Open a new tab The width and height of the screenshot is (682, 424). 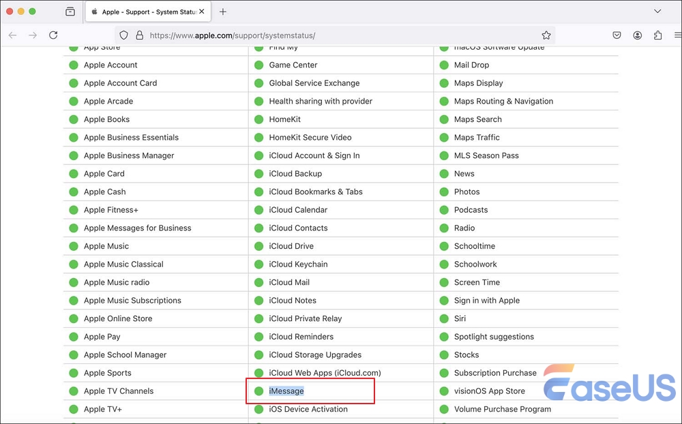223,12
